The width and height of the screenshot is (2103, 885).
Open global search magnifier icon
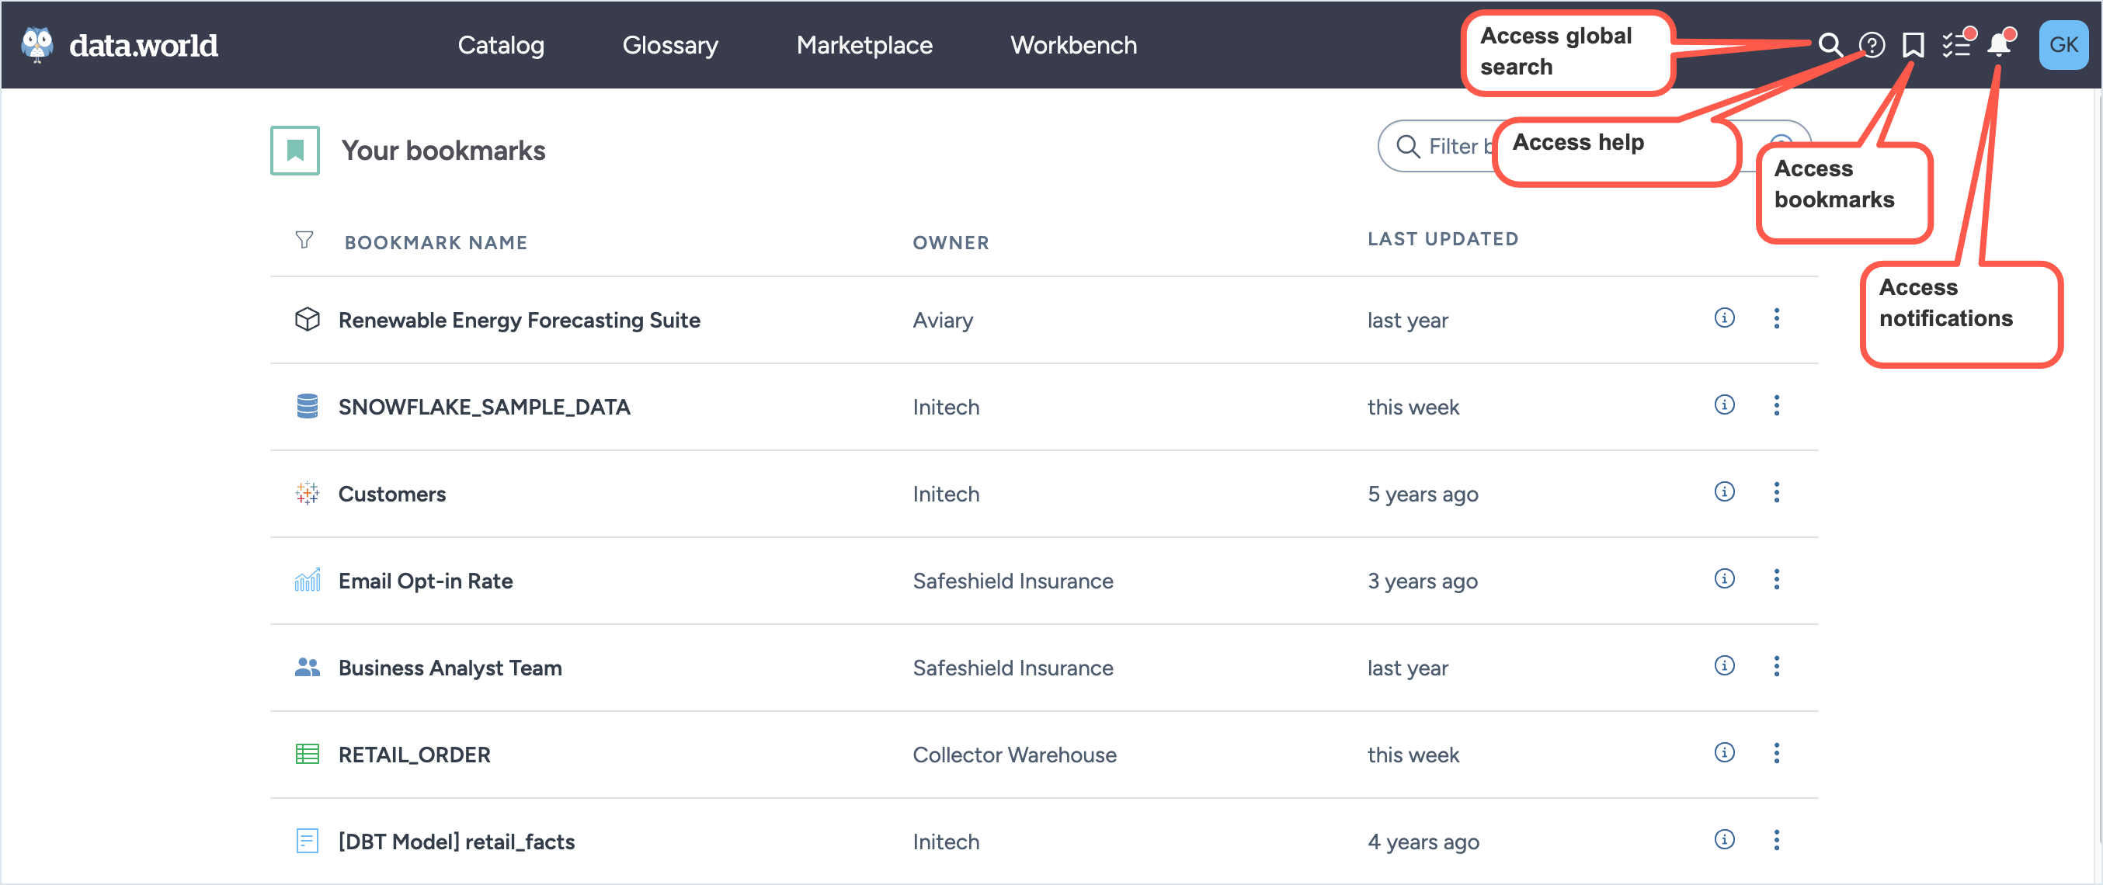(1830, 44)
